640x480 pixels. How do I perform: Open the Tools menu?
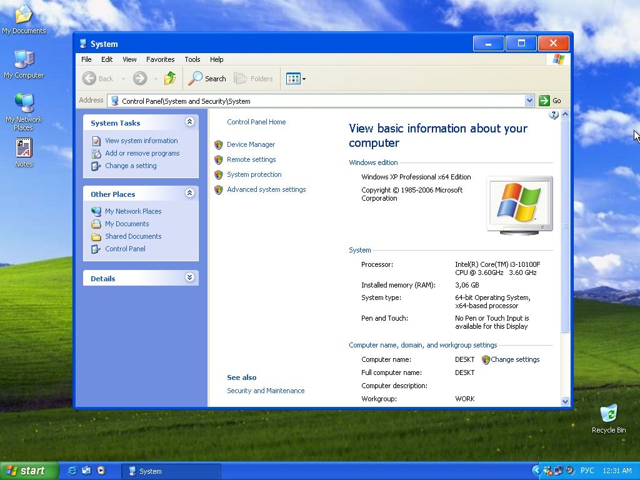point(192,59)
